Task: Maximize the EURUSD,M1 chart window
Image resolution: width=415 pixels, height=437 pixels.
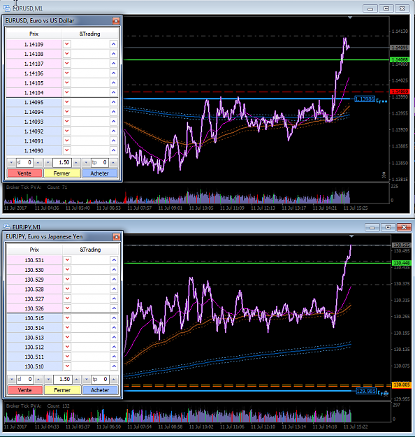Action: 386,8
